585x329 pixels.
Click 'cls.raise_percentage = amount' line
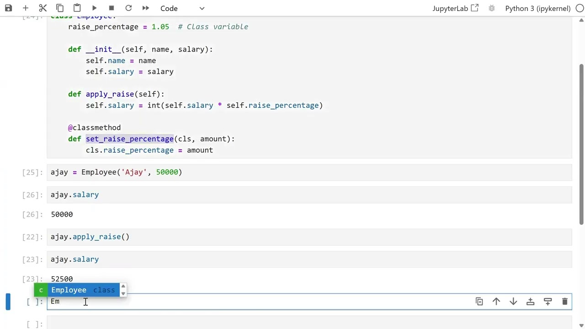click(149, 150)
